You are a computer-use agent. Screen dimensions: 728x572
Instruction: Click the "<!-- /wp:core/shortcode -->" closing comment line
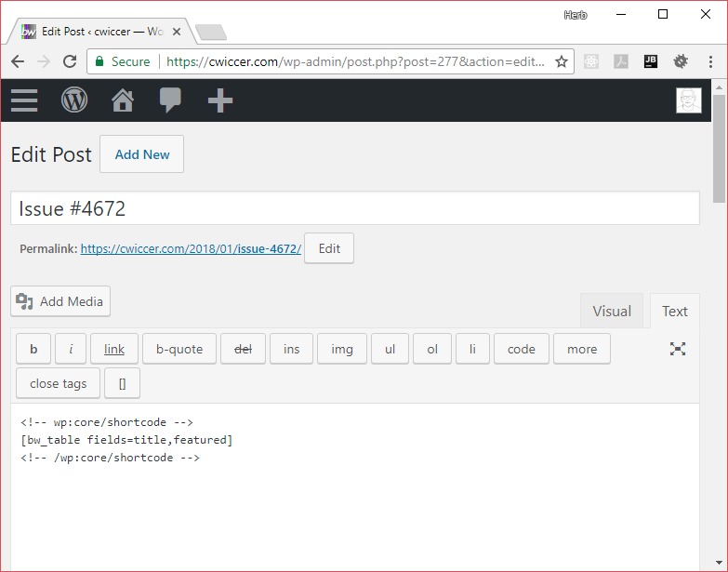coord(110,458)
